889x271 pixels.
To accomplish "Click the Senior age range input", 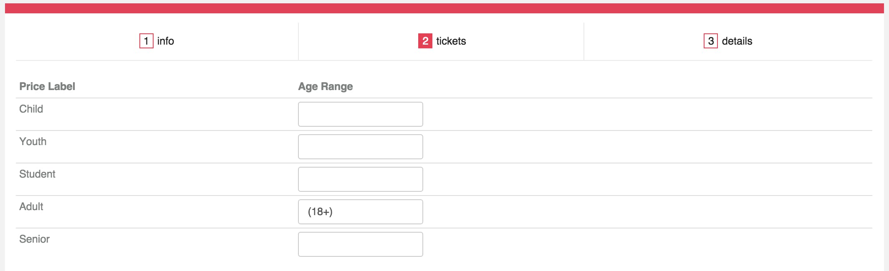I will click(361, 244).
